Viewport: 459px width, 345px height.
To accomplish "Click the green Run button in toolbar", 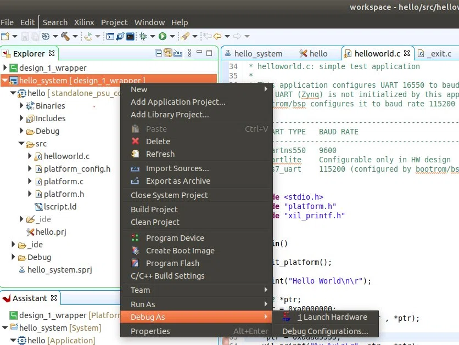I will click(x=163, y=36).
